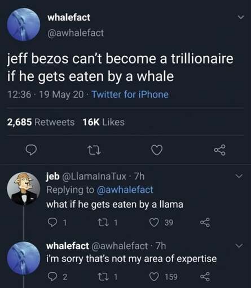Retweet whalefact's area of expertise reply
Viewport: 251px width, 288px height.
tap(103, 277)
